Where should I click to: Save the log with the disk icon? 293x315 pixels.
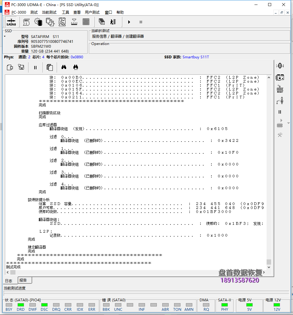[x=21, y=67]
